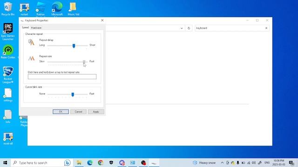This screenshot has width=298, height=167.
Task: Open the Windows Start menu
Action: click(5, 163)
